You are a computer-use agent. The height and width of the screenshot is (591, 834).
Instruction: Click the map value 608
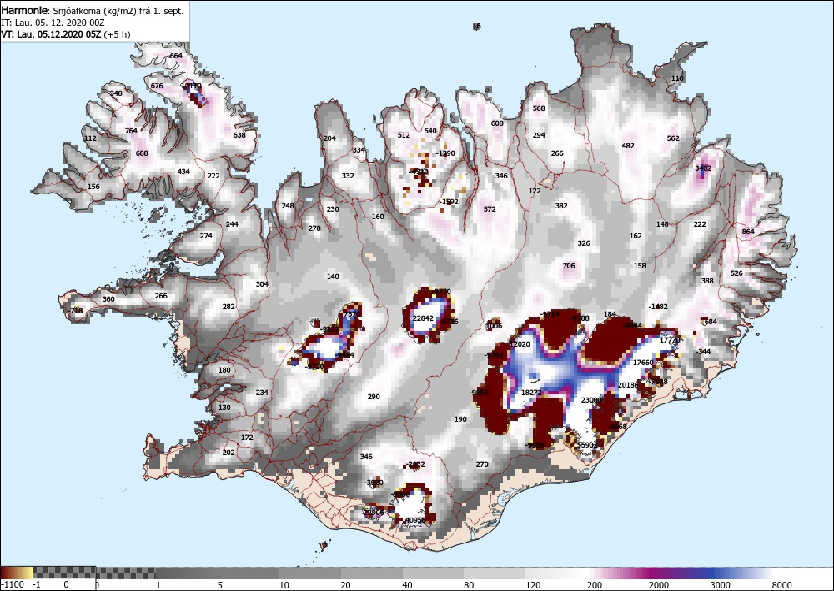point(497,123)
